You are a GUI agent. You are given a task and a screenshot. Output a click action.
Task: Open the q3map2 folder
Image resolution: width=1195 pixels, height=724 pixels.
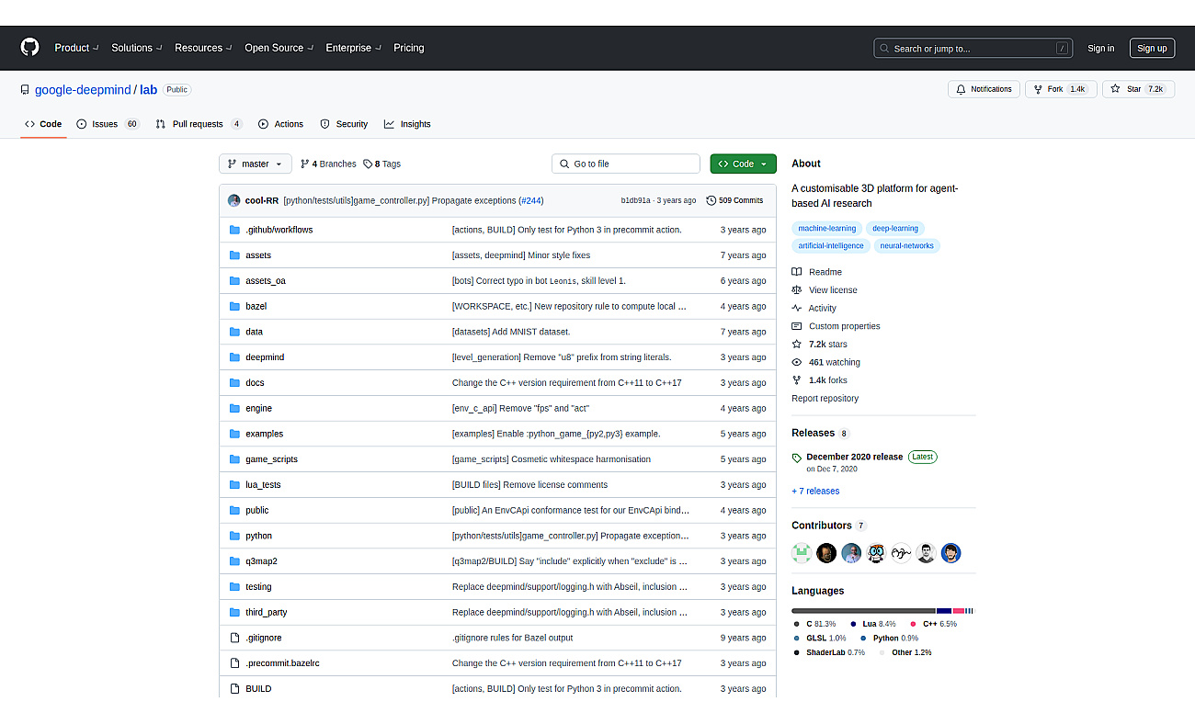coord(261,561)
